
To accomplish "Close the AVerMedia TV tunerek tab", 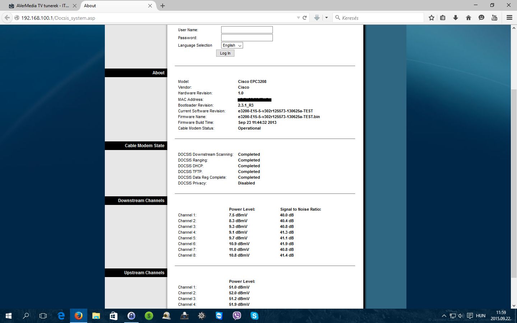I will point(75,6).
